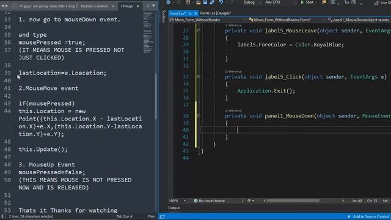Click line 40 in the code editor

[x=296, y=130]
